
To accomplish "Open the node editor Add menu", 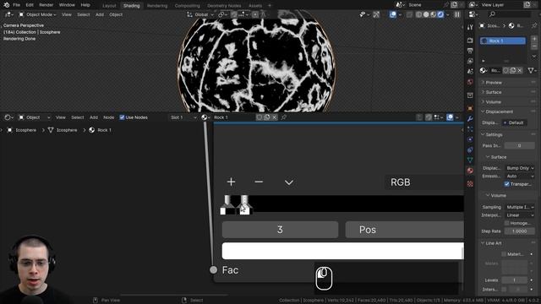I will click(94, 117).
